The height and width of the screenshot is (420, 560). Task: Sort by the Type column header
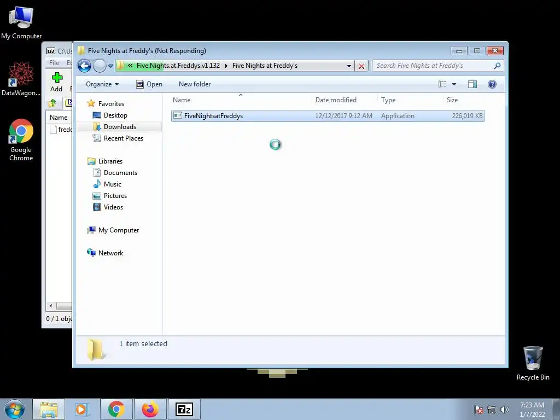(410, 100)
